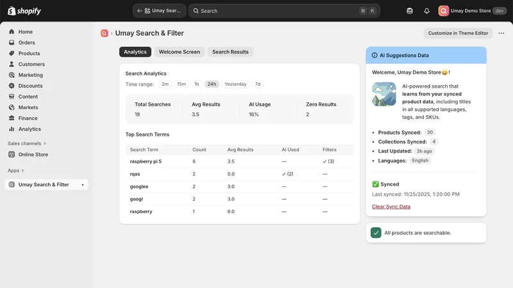Click the '3h ago' last updated badge
Image resolution: width=513 pixels, height=288 pixels.
(424, 151)
